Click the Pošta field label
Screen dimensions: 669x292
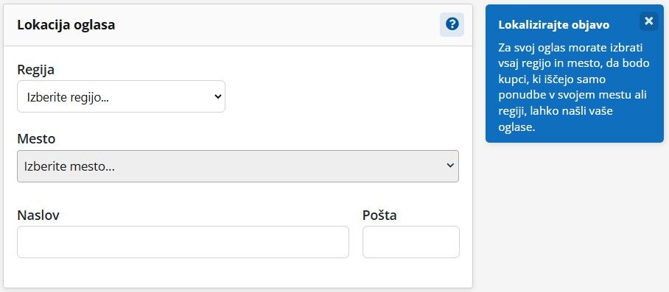pos(379,215)
